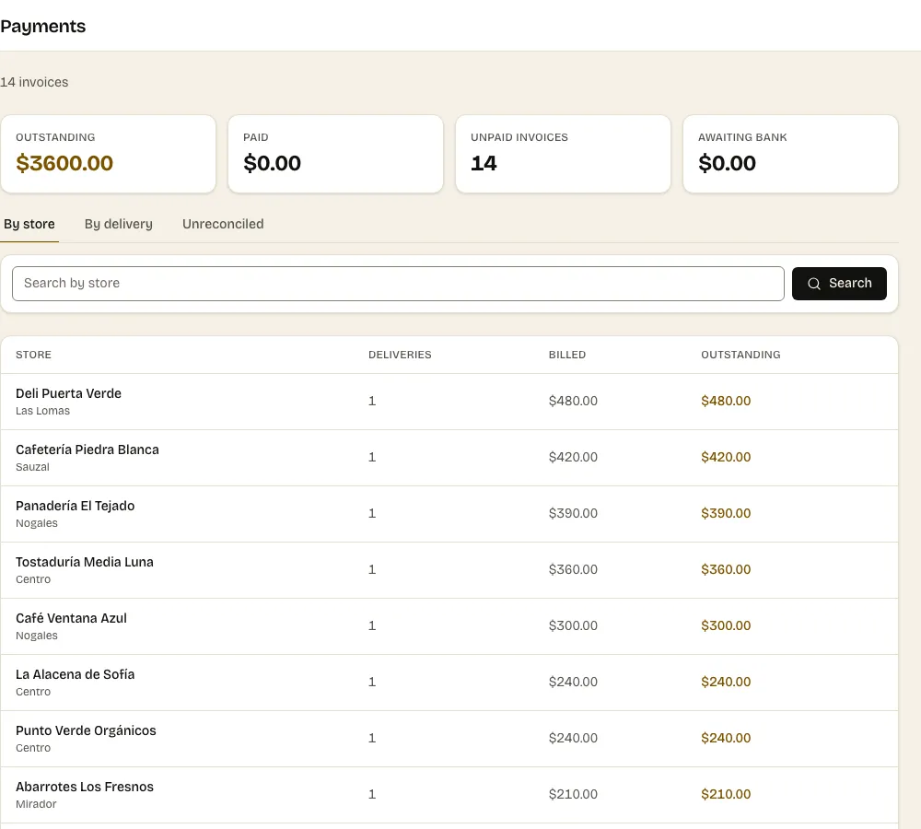
Task: Click the OUTSTANDING column header in table
Action: [x=740, y=355]
